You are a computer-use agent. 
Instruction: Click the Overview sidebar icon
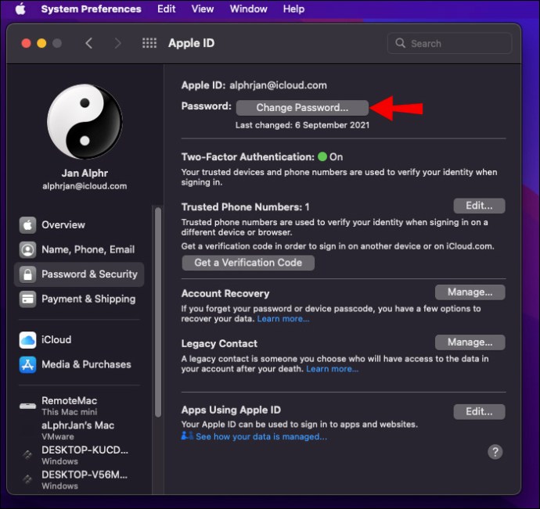[x=28, y=225]
